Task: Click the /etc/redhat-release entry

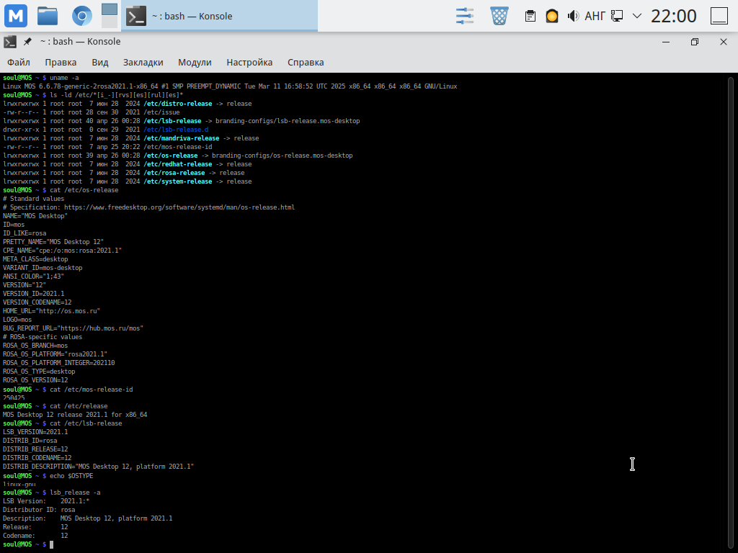Action: pyautogui.click(x=178, y=164)
